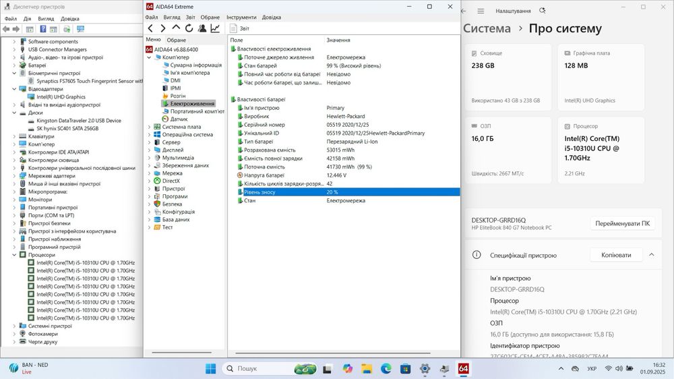Select Intel(R) UHD Graphics in Device Manager
The image size is (674, 379).
[61, 97]
